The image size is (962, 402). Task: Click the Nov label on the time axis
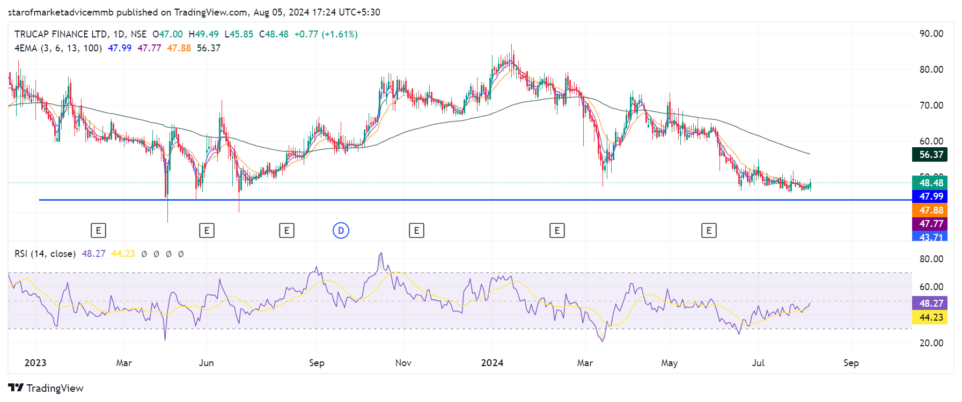click(403, 363)
